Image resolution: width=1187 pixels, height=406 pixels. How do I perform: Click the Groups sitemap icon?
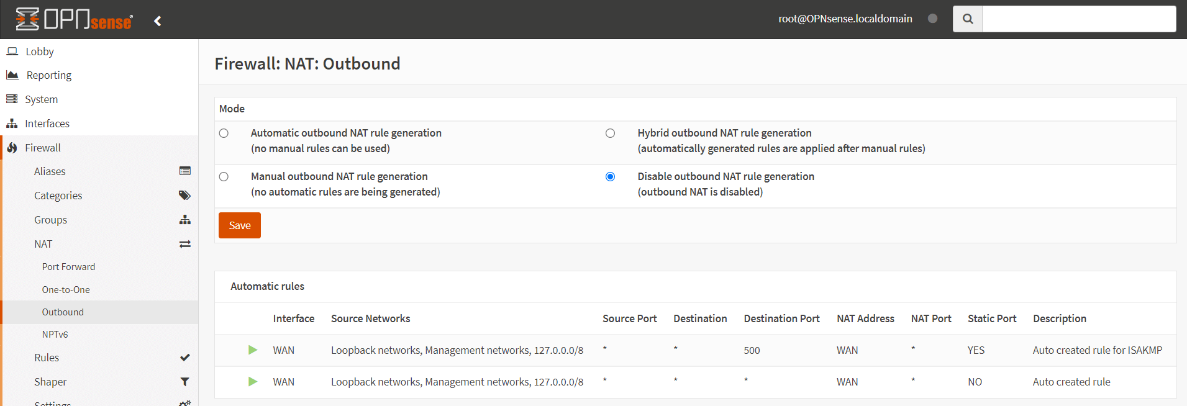click(x=184, y=220)
